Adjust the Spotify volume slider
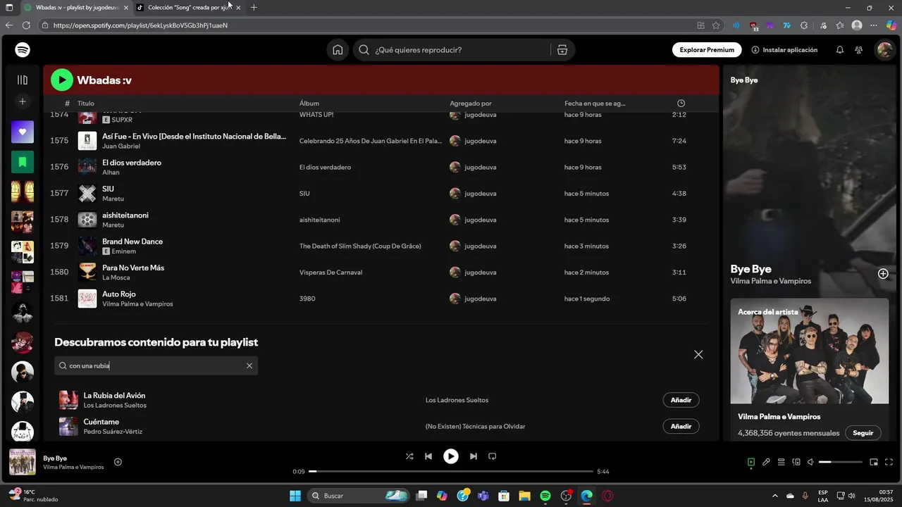Viewport: 902px width, 507px height. 841,462
